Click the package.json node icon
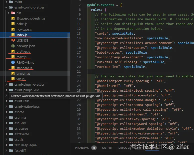Image resolution: width=194 pixels, height=155 pixels. click(13, 46)
